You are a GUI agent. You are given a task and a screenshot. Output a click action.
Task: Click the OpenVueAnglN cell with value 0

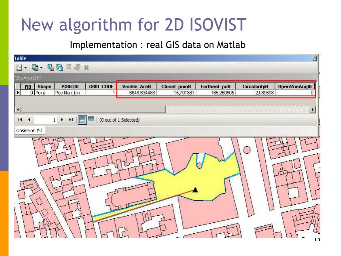pos(295,93)
